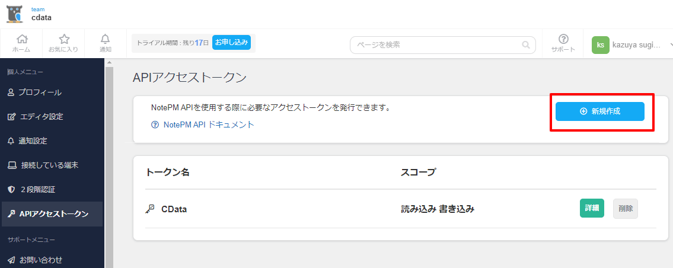Open support question mark icon
This screenshot has width=673, height=268.
click(563, 39)
